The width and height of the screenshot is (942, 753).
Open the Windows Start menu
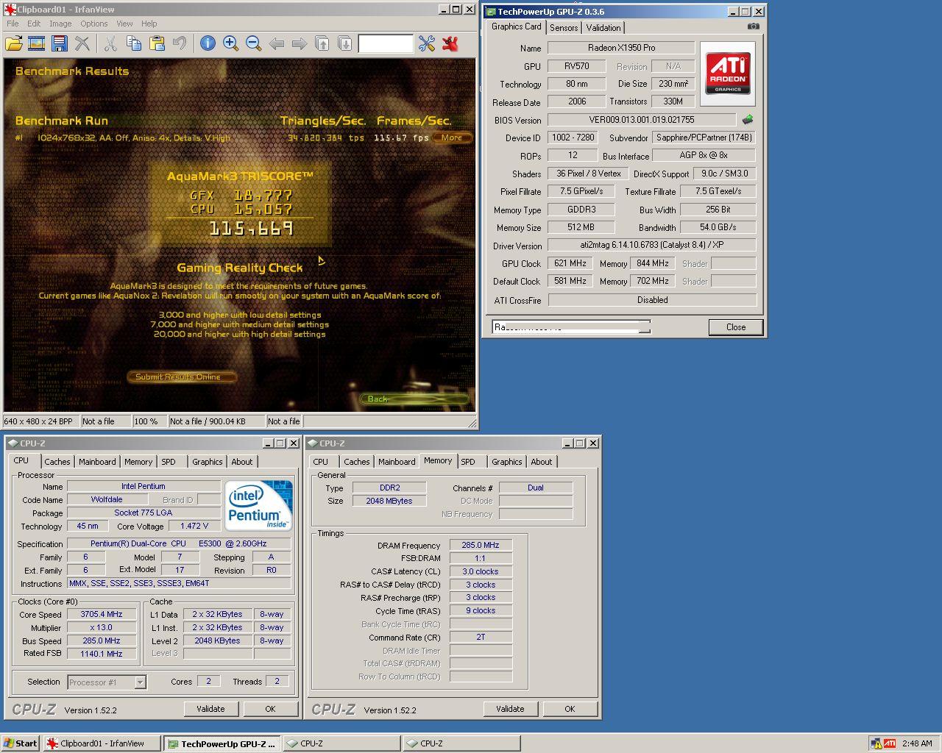click(x=21, y=743)
